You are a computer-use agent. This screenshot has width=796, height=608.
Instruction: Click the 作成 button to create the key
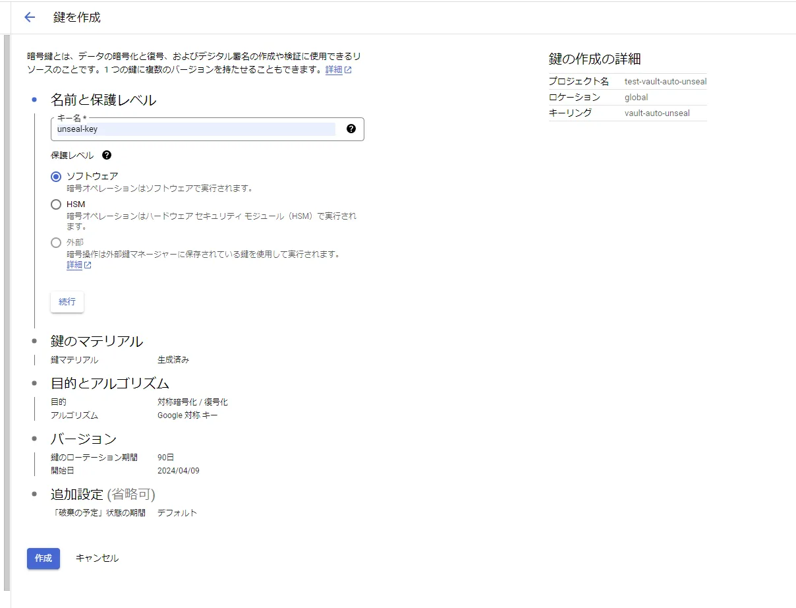coord(43,558)
